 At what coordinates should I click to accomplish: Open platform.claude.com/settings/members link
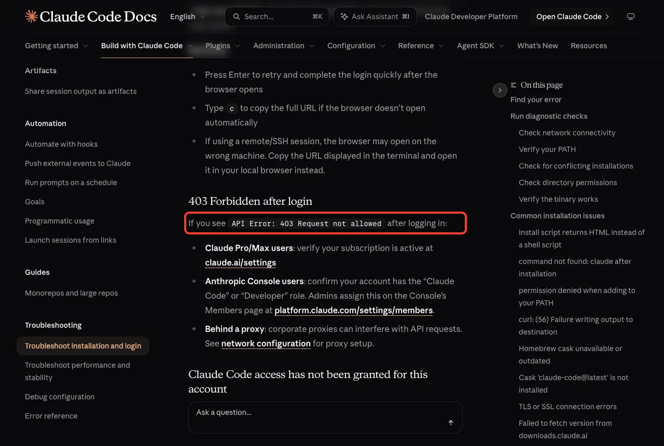(354, 310)
